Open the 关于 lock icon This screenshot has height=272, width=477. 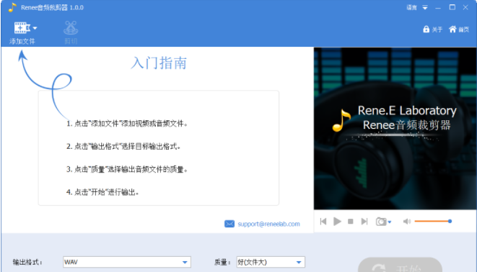point(426,29)
